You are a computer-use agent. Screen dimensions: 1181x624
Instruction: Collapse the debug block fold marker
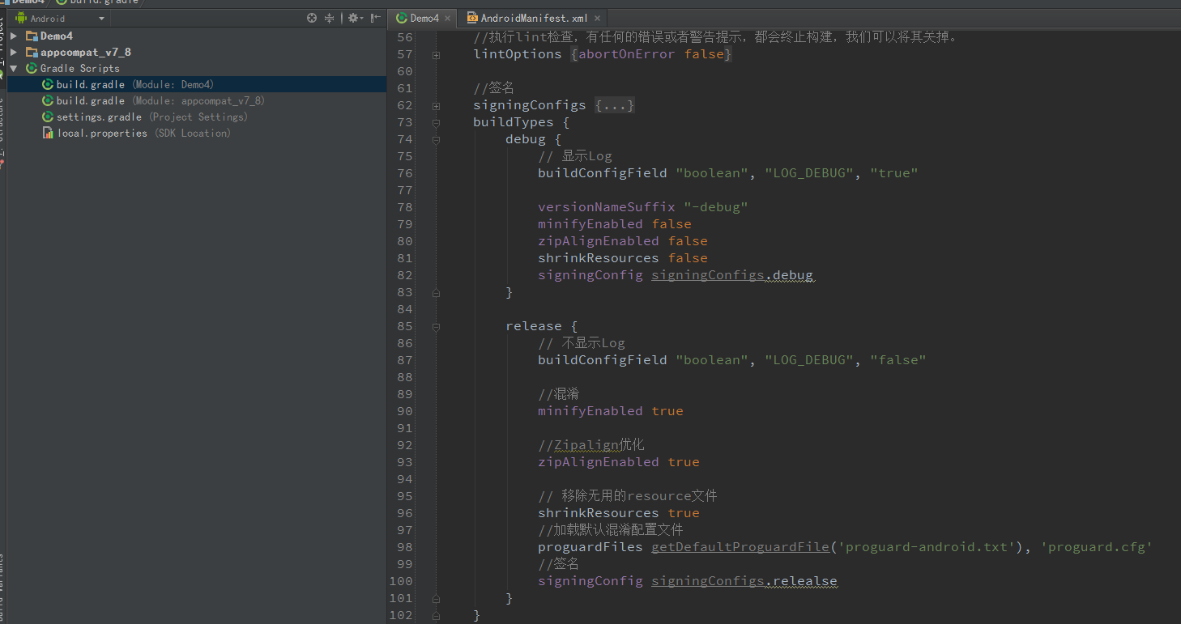(436, 139)
